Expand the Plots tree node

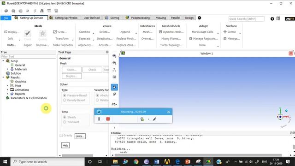click(7, 85)
